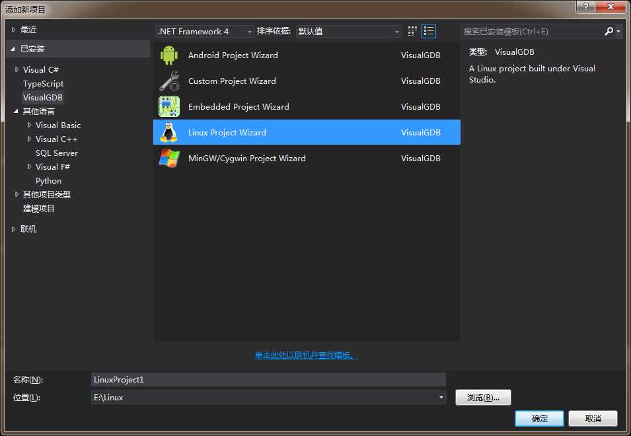The image size is (631, 436).
Task: Choose MinGW/Cygwin Project Wizard template text
Action: tap(246, 158)
